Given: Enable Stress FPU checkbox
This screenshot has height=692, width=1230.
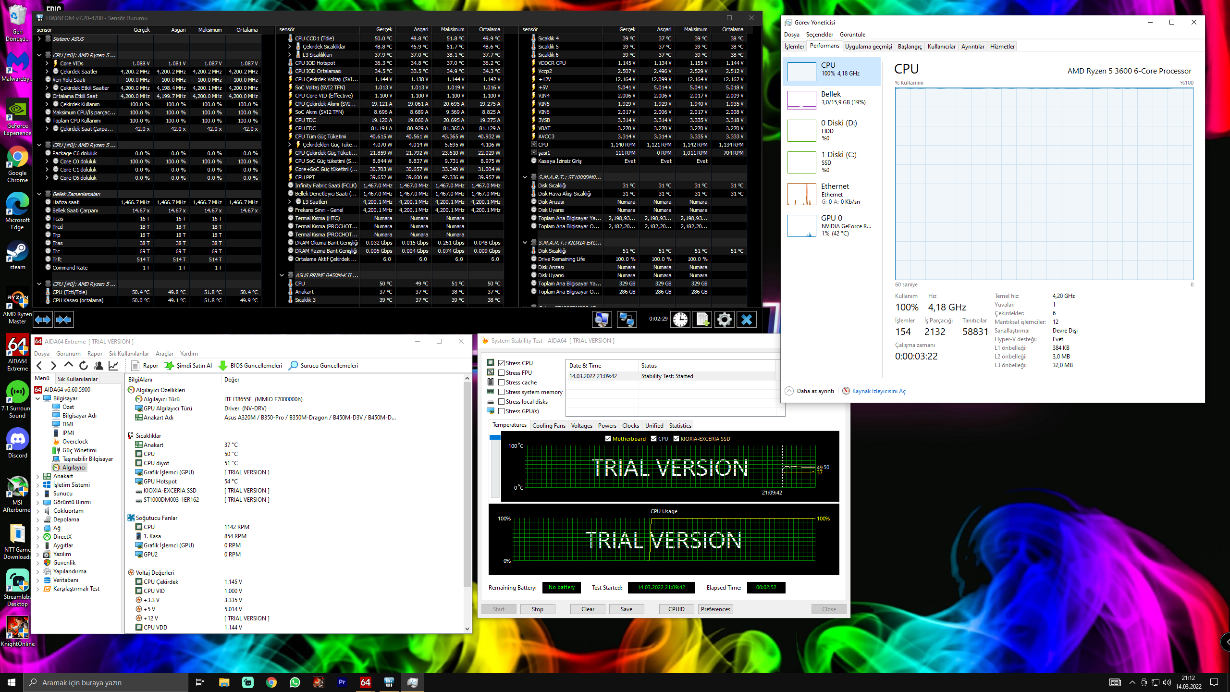Looking at the screenshot, I should pos(502,373).
